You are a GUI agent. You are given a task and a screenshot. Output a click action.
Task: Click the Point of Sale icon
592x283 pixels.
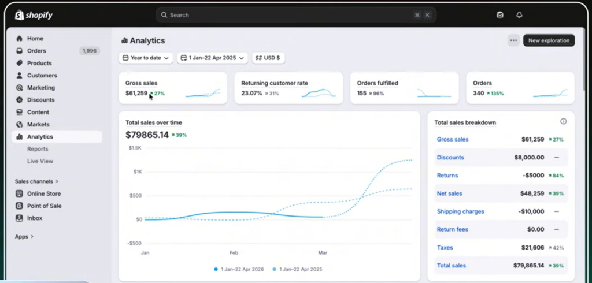[x=19, y=206]
